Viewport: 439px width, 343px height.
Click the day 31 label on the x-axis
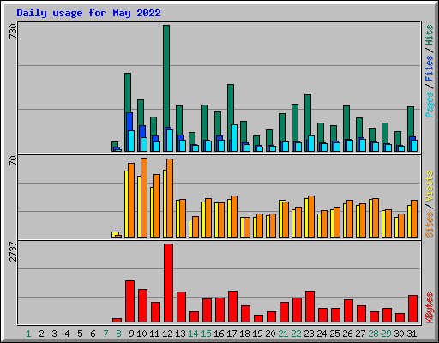[412, 334]
